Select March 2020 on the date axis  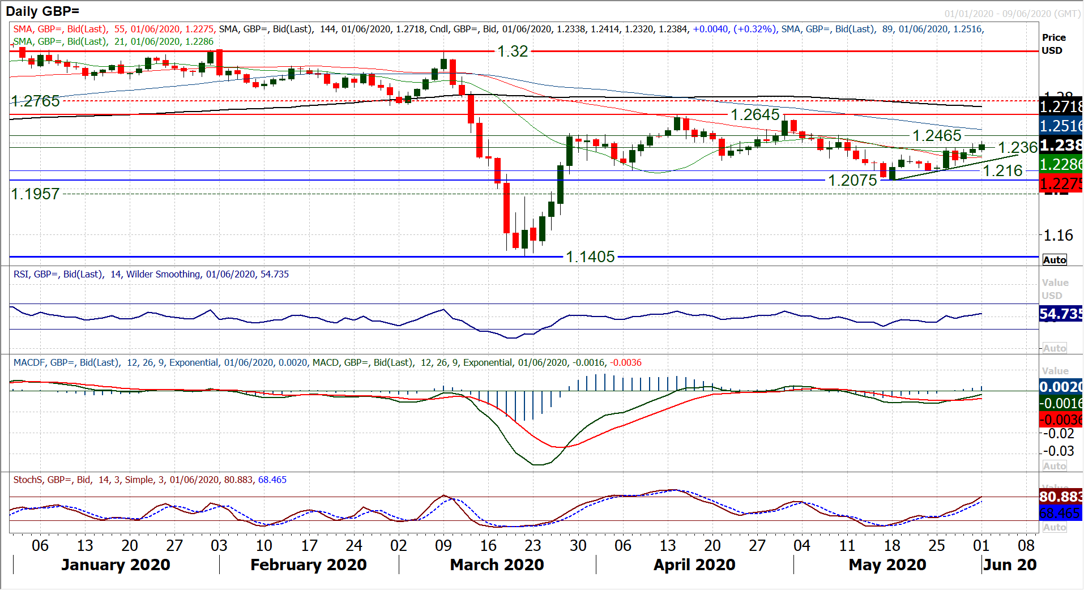click(497, 565)
